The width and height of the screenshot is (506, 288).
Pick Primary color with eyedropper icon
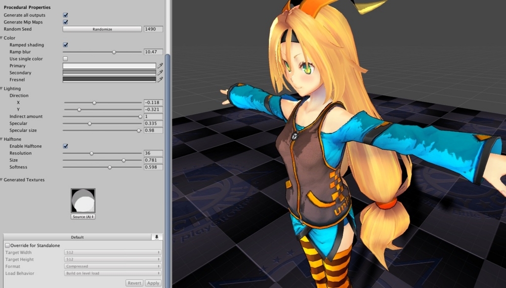[x=160, y=66]
